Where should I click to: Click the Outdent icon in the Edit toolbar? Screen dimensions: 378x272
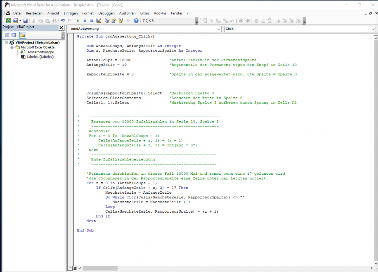(247, 21)
